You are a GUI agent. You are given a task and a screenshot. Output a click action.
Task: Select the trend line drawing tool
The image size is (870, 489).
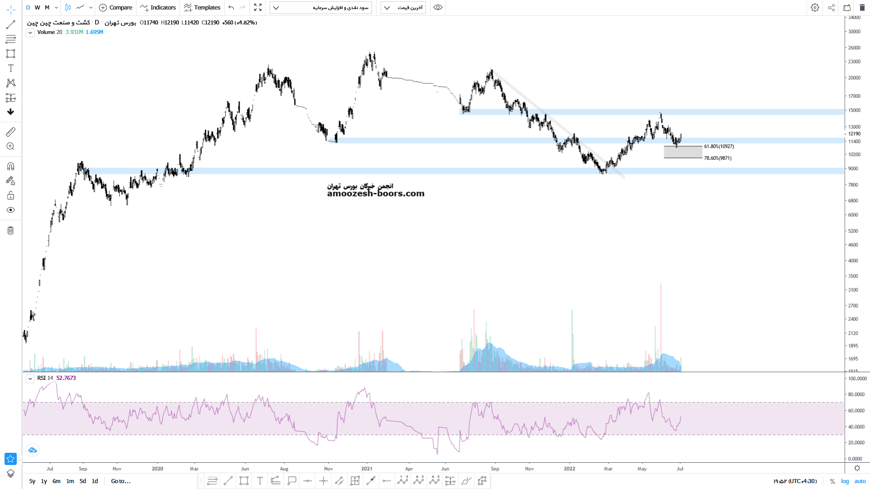click(10, 25)
